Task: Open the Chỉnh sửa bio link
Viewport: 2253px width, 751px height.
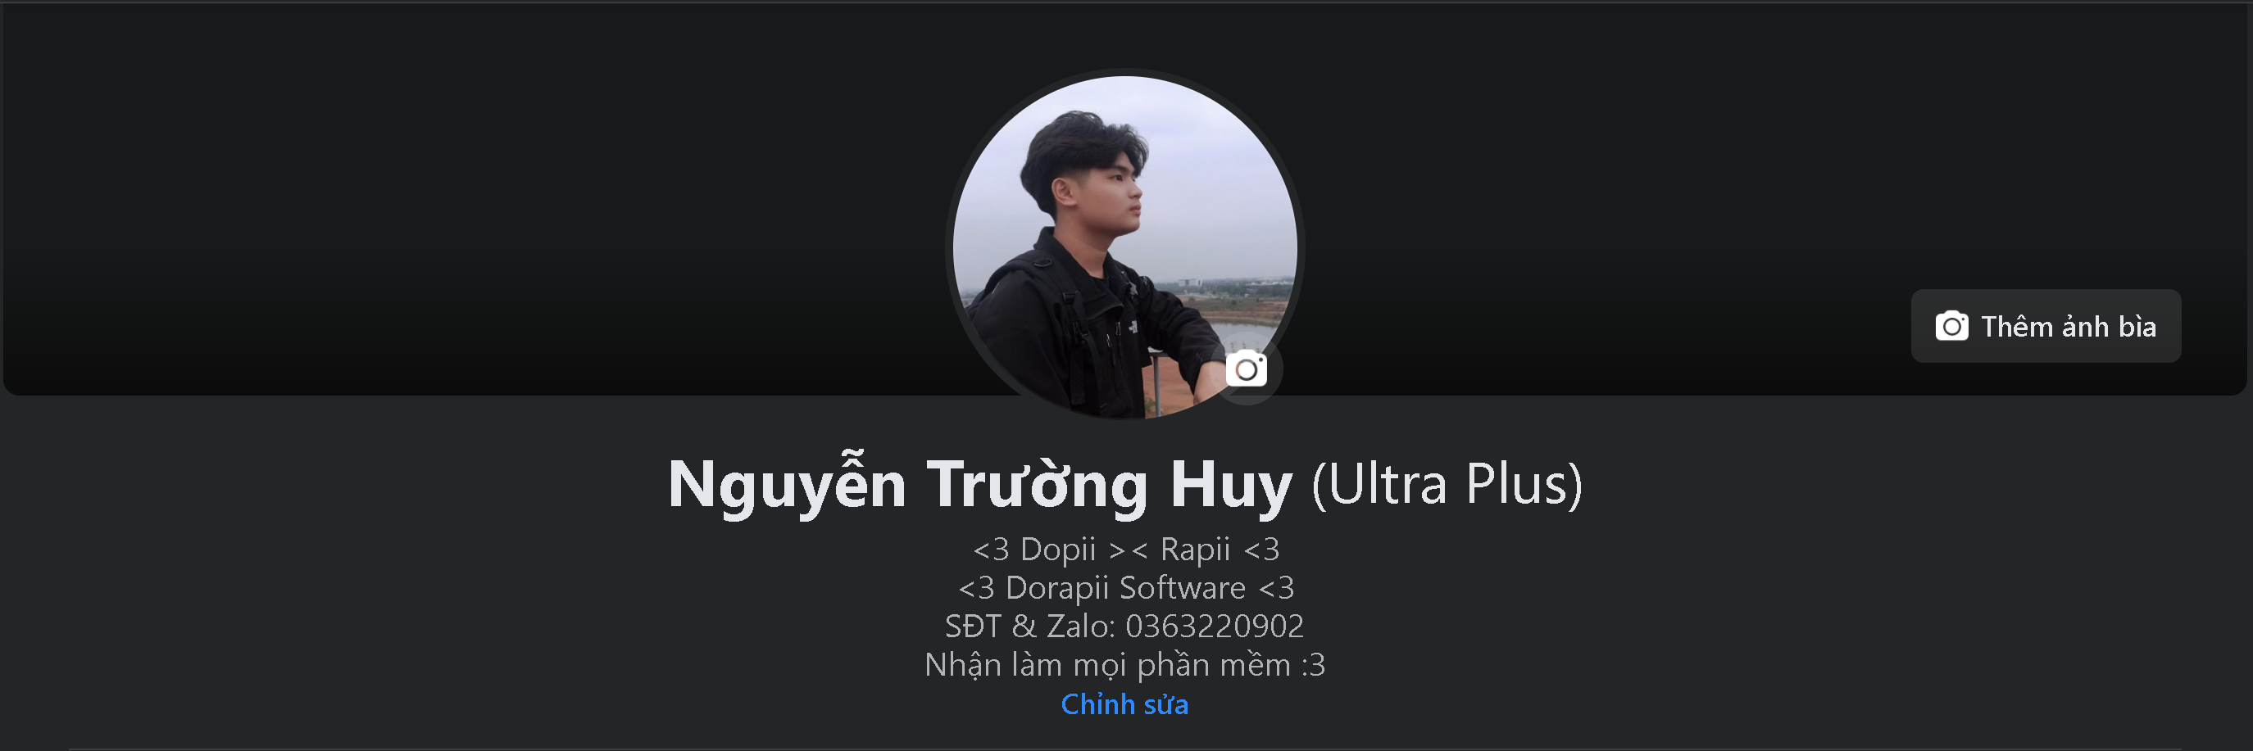Action: click(x=1124, y=703)
